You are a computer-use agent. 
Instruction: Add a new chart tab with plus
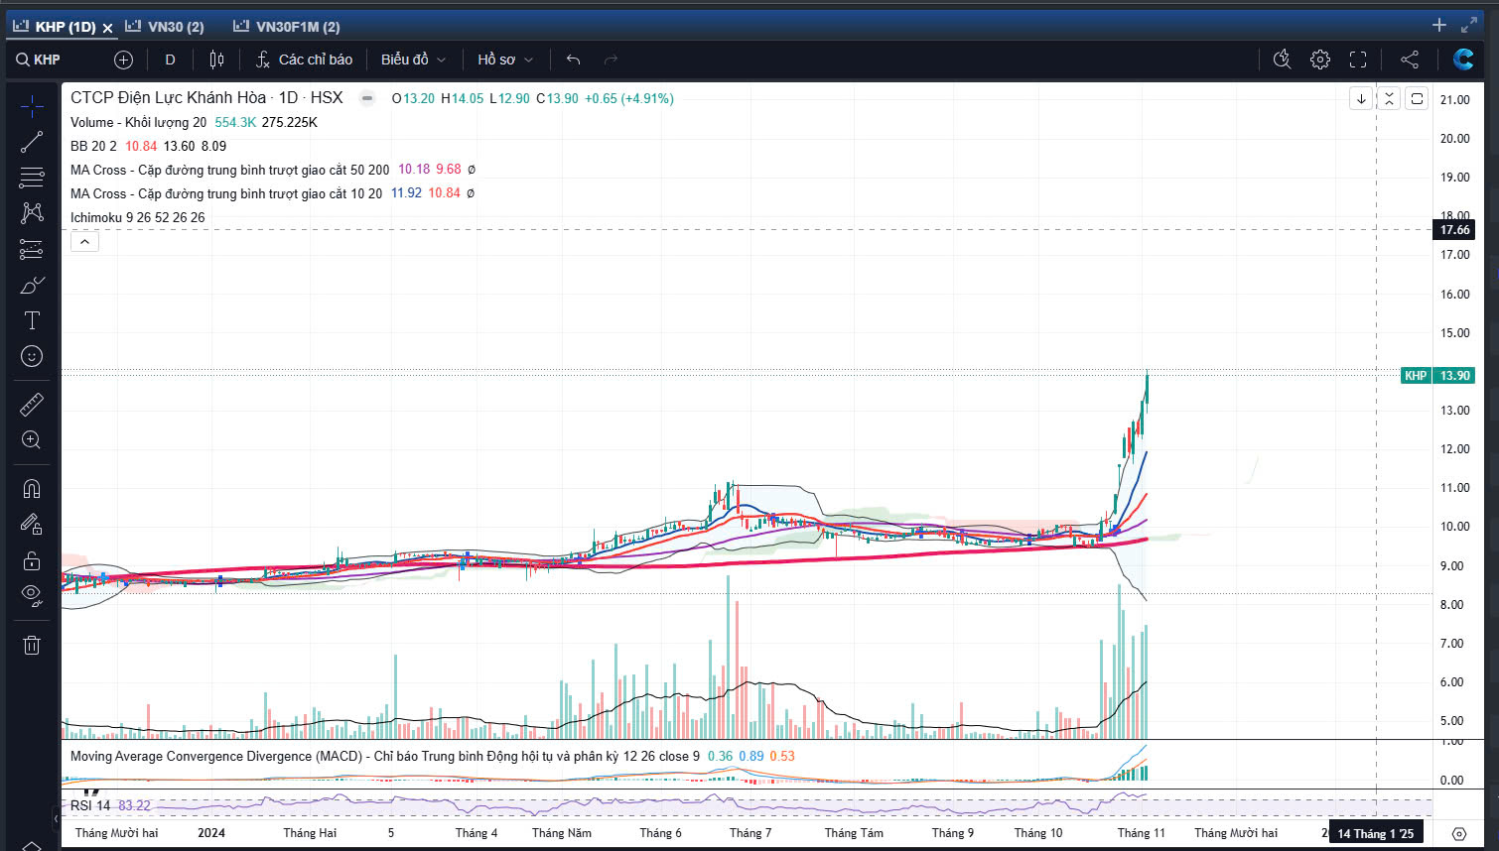pyautogui.click(x=1439, y=25)
